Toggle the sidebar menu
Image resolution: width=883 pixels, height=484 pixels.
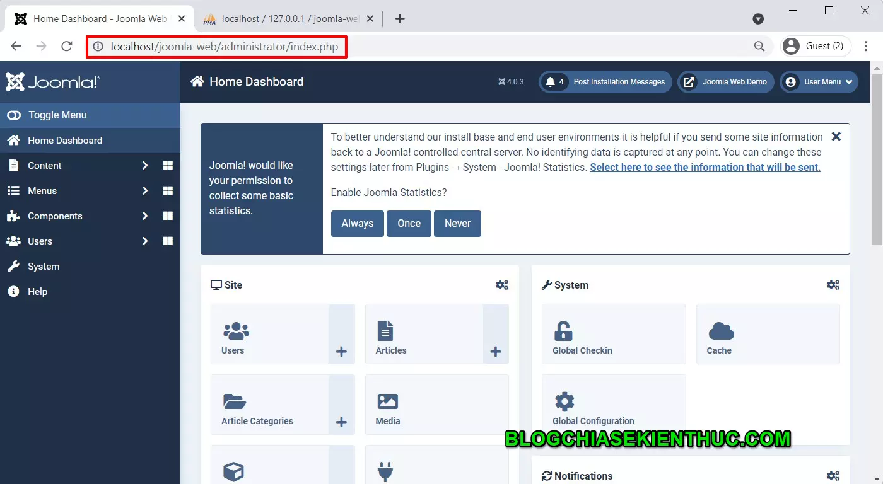coord(90,115)
